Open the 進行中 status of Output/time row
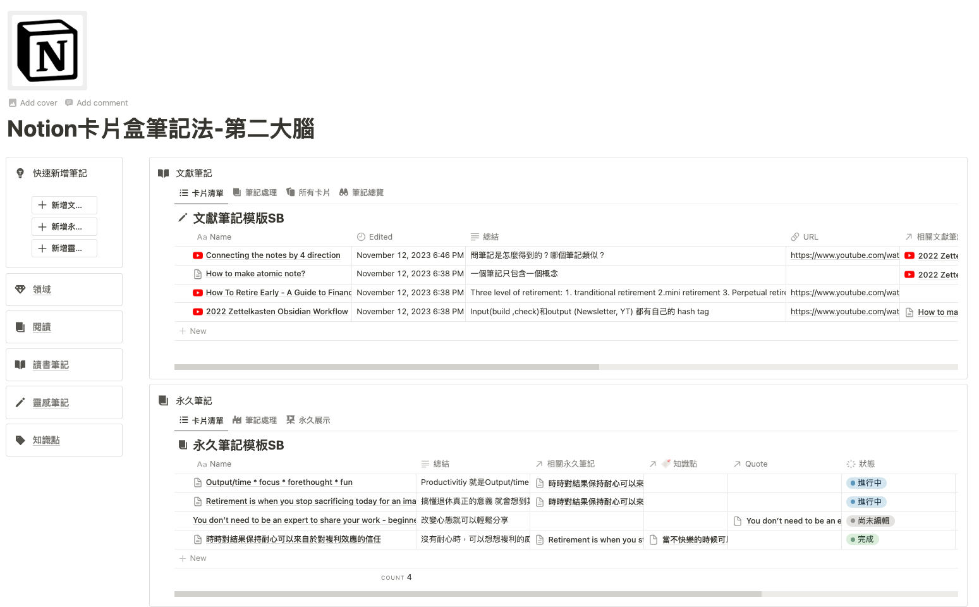The image size is (979, 607). click(x=866, y=483)
